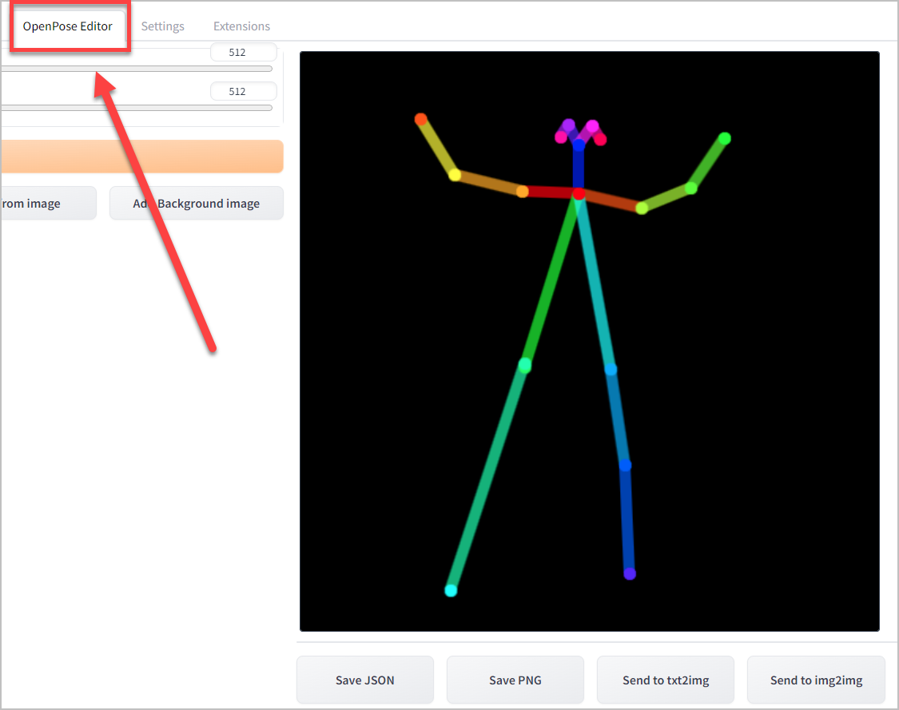Click the height value field showing 512
The image size is (899, 710).
tap(243, 90)
